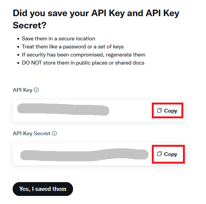Copy the API Key Secret value
Image resolution: width=206 pixels, height=204 pixels.
(x=168, y=154)
